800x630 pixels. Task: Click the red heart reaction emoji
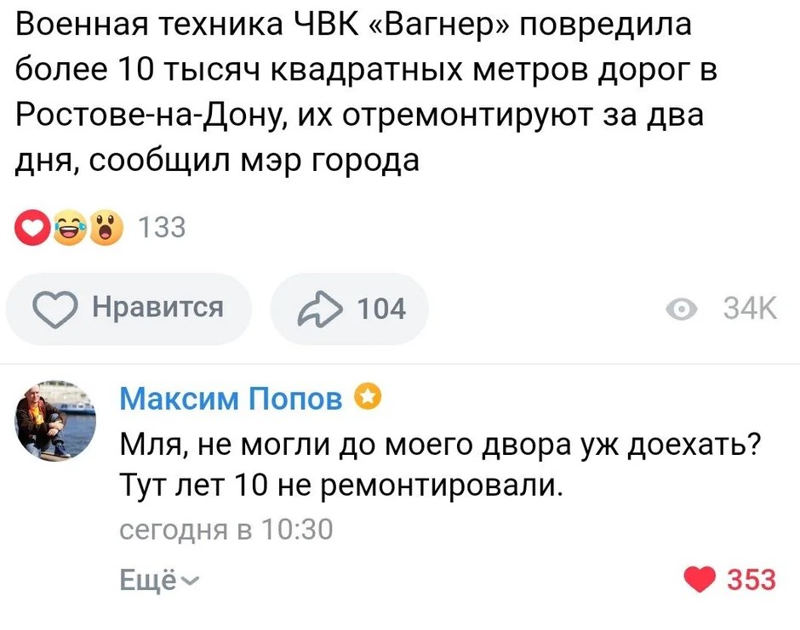point(34,228)
